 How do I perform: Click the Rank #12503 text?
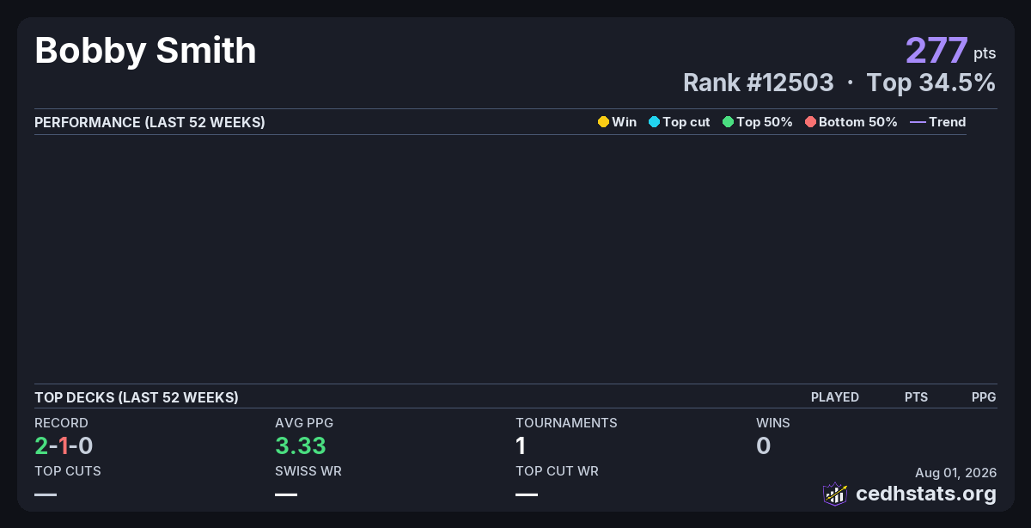[759, 83]
